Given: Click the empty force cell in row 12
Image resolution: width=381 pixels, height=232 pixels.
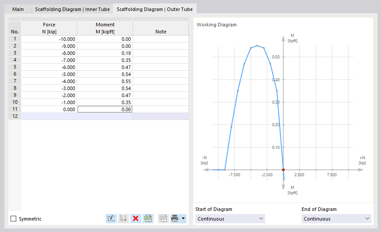Looking at the screenshot, I should (x=49, y=116).
